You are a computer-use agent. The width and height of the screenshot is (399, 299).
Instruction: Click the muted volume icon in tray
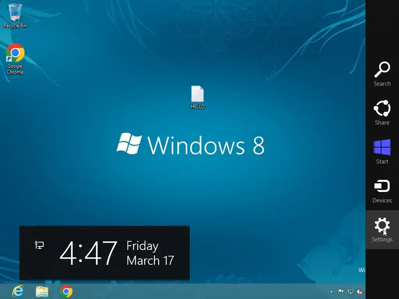pyautogui.click(x=360, y=292)
